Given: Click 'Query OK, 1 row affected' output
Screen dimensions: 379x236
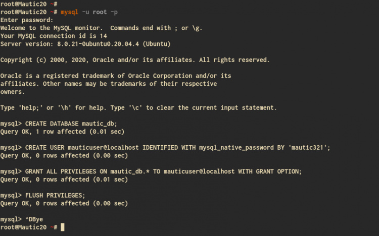Looking at the screenshot, I should tap(62, 132).
